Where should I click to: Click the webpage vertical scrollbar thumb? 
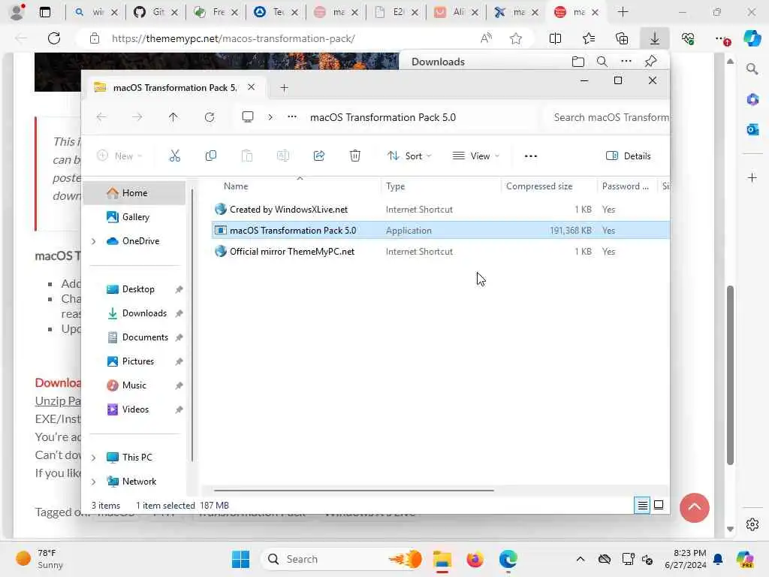[730, 374]
